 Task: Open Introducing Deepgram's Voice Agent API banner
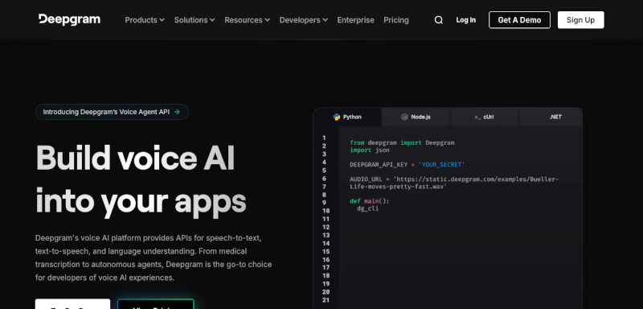tap(112, 112)
